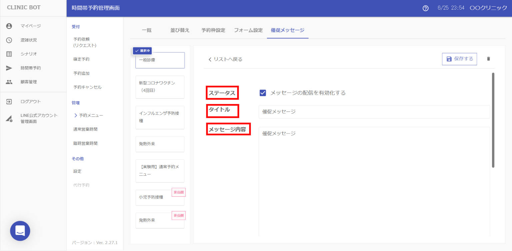Click the message form vertical scrollbar
The height and width of the screenshot is (251, 512).
tap(493, 120)
